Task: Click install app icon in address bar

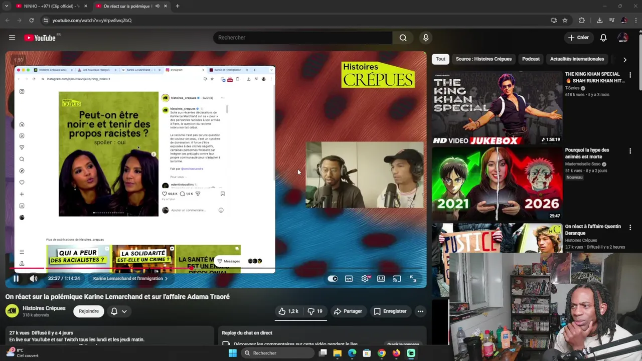Action: [x=554, y=20]
